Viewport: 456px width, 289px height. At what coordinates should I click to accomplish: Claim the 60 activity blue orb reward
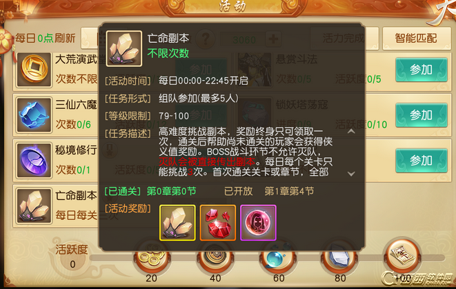coord(278,257)
